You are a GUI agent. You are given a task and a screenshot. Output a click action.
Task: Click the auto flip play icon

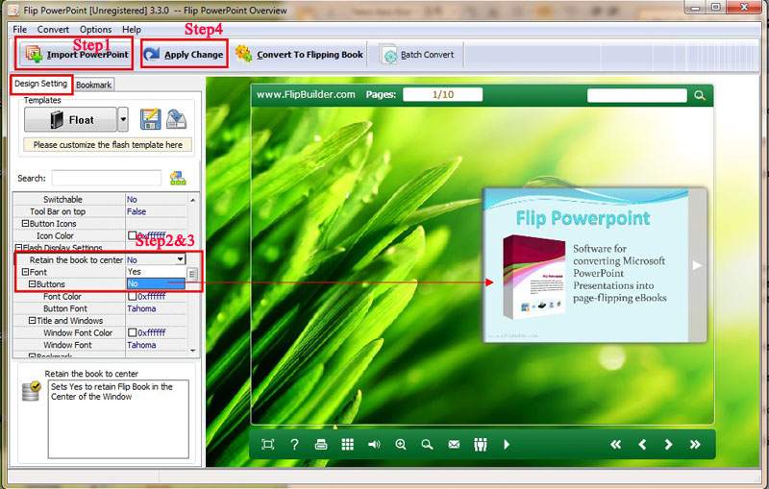[x=507, y=445]
